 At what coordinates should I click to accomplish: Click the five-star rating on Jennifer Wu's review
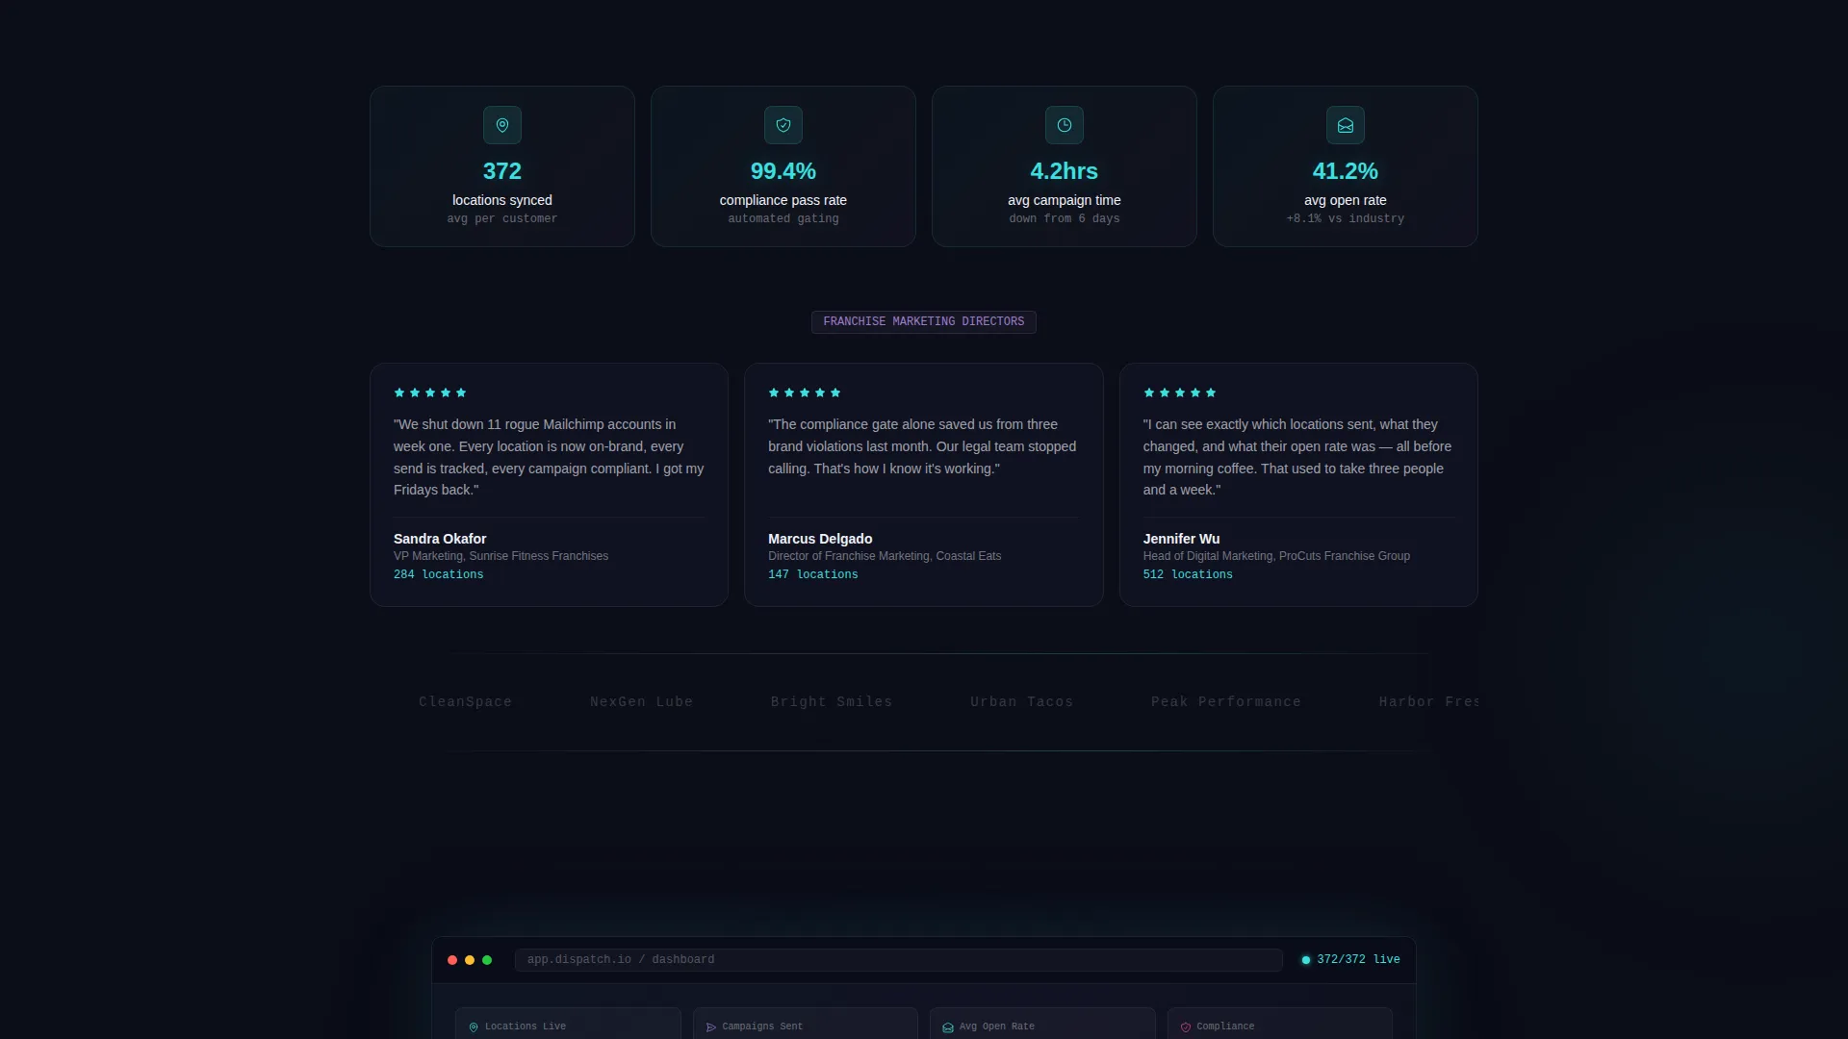[x=1180, y=393]
